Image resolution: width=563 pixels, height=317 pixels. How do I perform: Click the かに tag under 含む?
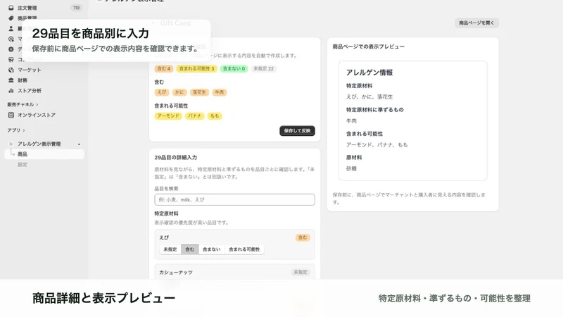(x=179, y=92)
